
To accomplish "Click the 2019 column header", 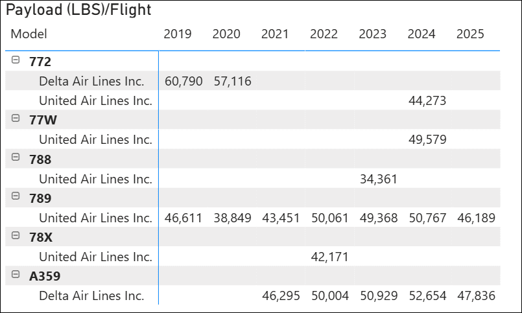I will [x=178, y=34].
